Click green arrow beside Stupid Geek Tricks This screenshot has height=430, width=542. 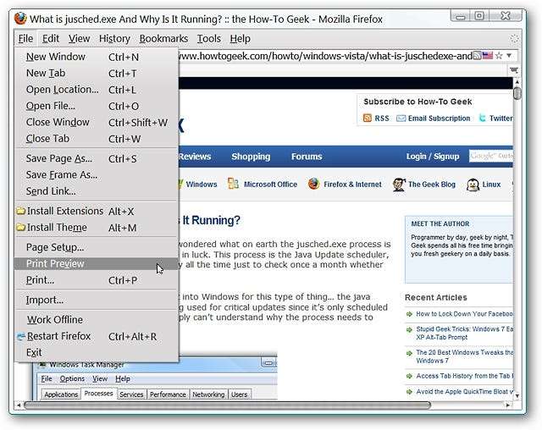(x=409, y=329)
